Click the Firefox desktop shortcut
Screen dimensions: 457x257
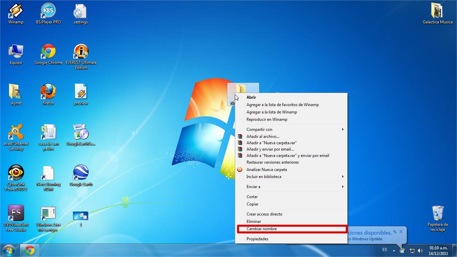point(48,92)
